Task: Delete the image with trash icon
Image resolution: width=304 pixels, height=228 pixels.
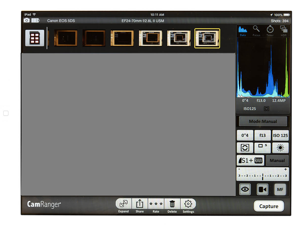Action: tap(172, 204)
